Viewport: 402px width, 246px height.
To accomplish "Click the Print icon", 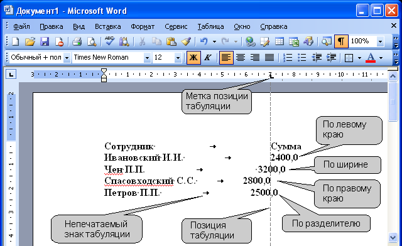I will point(77,41).
